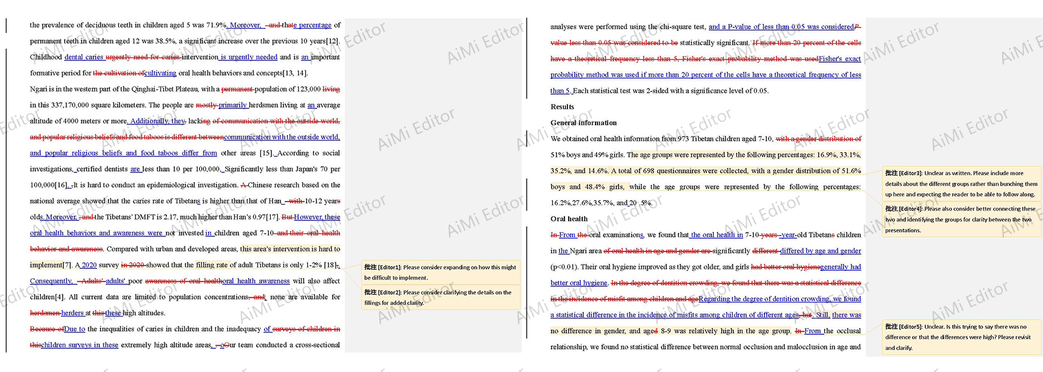
Task: Click the inserted word 'Consequently,'
Action: (x=51, y=281)
